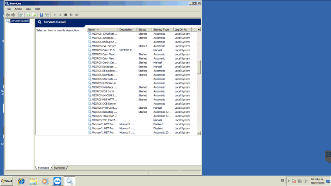
Task: Click the vertical scrollbar thumb in services list
Action: click(199, 67)
